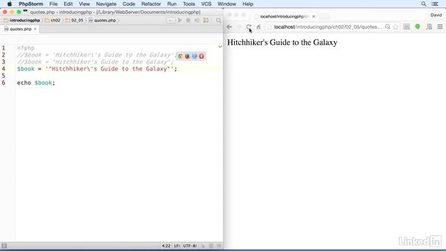Click the project structure icon in PhpStorm toolbar

coord(206,20)
